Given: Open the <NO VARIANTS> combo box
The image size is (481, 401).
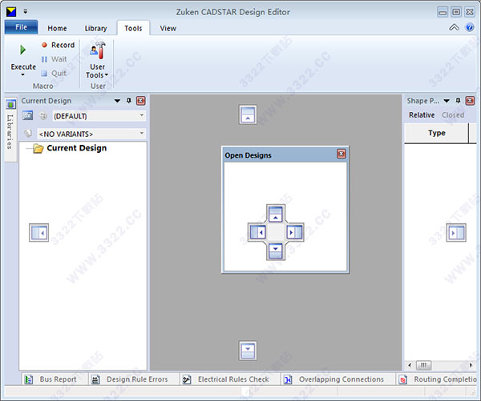Looking at the screenshot, I should click(91, 134).
